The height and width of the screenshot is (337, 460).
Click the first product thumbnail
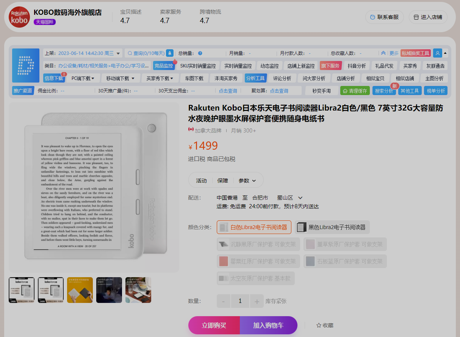[22, 290]
